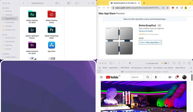Go back in the Chrome window
193x112 pixels.
pos(100,8)
